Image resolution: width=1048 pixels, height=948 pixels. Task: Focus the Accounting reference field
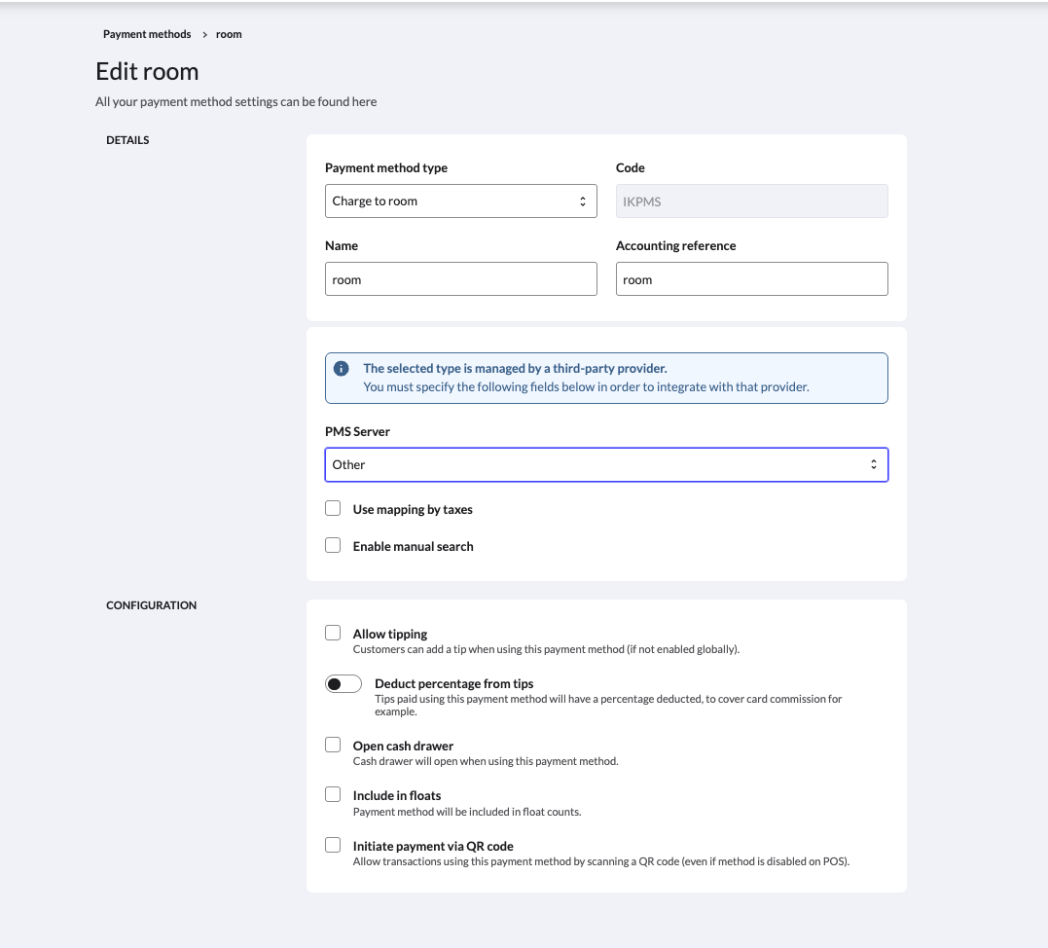tap(751, 279)
